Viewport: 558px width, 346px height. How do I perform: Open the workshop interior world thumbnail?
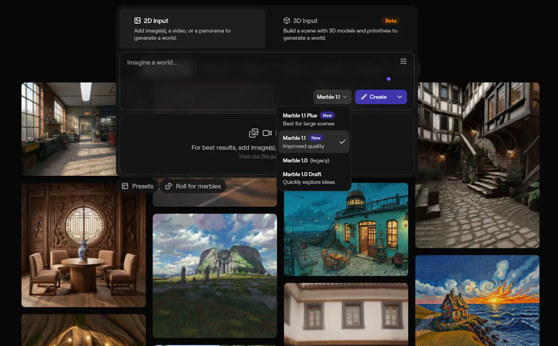pyautogui.click(x=69, y=129)
